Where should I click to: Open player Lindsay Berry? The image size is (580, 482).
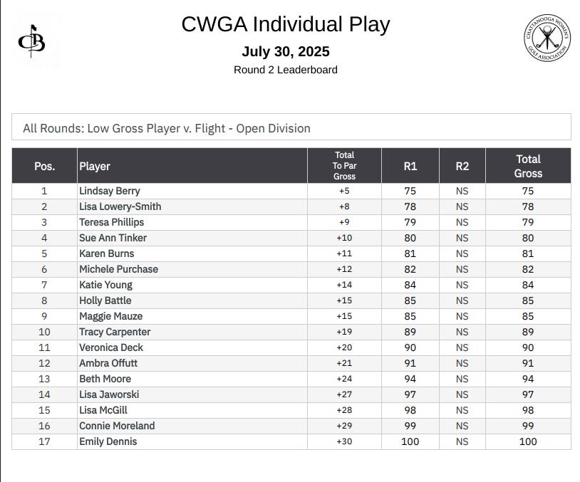pyautogui.click(x=110, y=191)
